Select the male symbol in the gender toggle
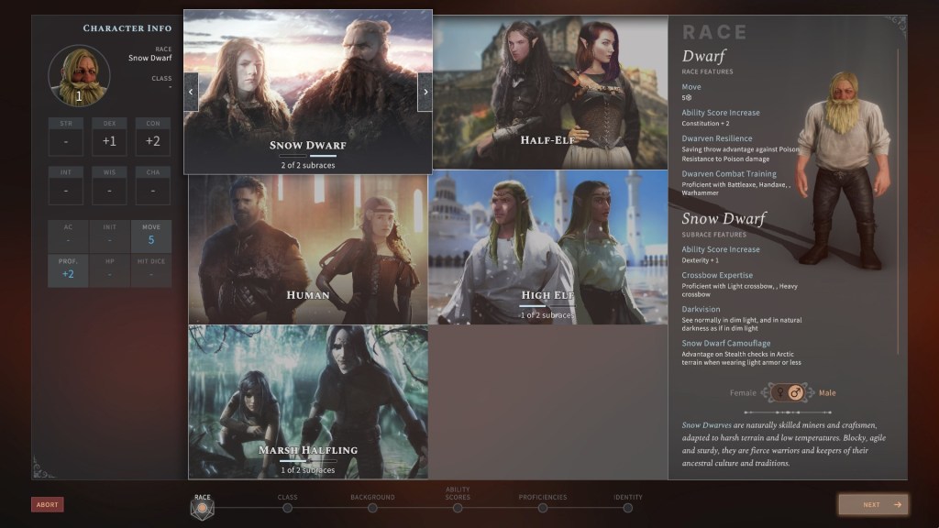Screen dimensions: 939x528 [x=796, y=392]
